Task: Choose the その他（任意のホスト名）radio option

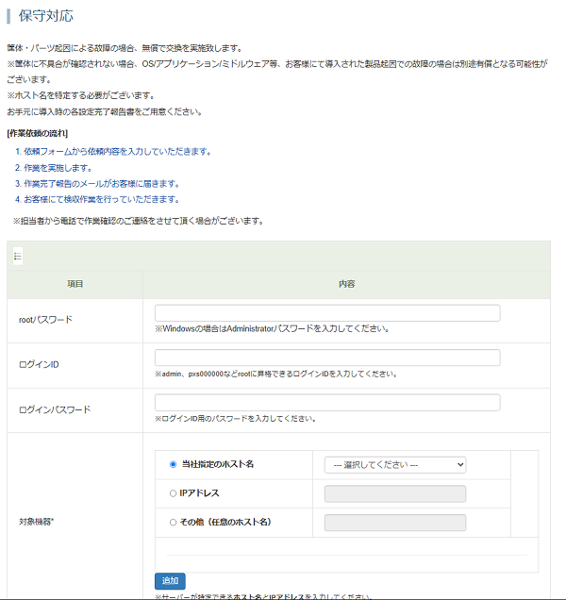Action: 173,523
